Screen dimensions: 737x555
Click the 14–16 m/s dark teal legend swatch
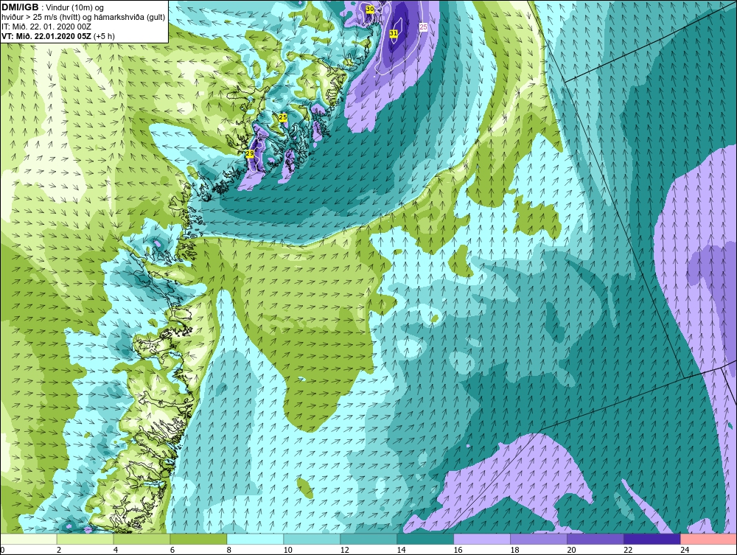[425, 539]
